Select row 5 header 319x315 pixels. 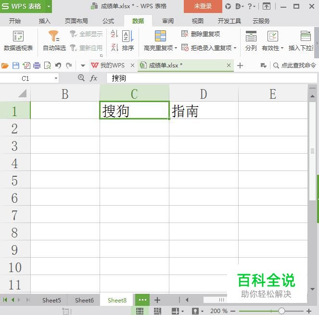pos(15,181)
